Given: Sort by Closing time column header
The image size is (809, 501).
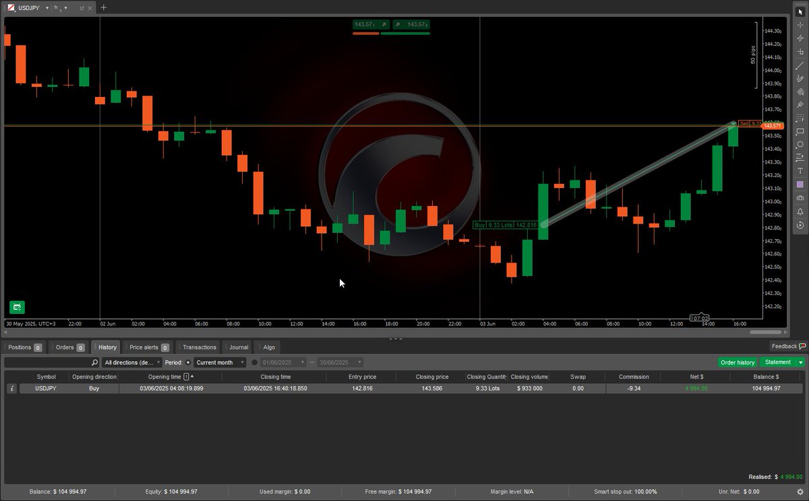Looking at the screenshot, I should pos(276,377).
